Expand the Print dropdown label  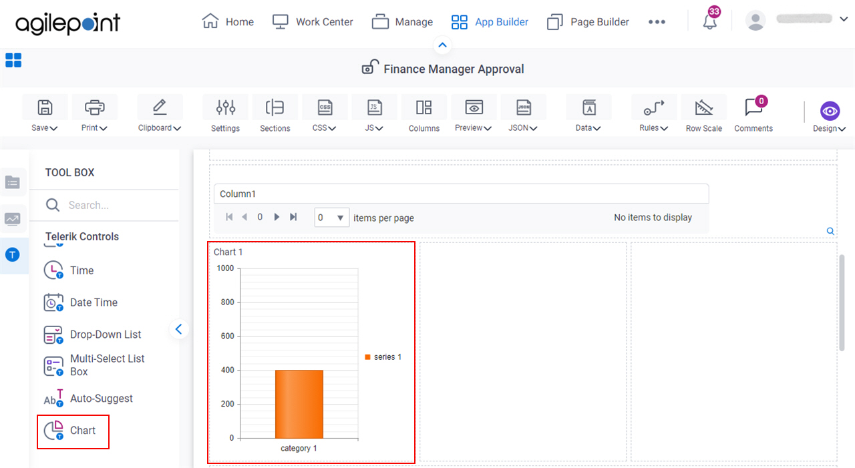[95, 128]
